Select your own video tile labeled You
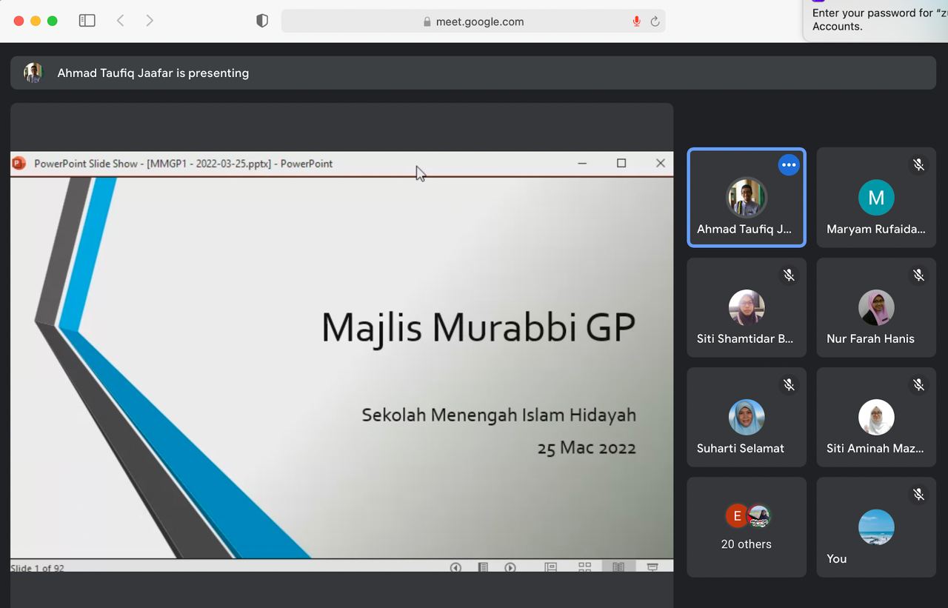The width and height of the screenshot is (948, 608). [876, 527]
